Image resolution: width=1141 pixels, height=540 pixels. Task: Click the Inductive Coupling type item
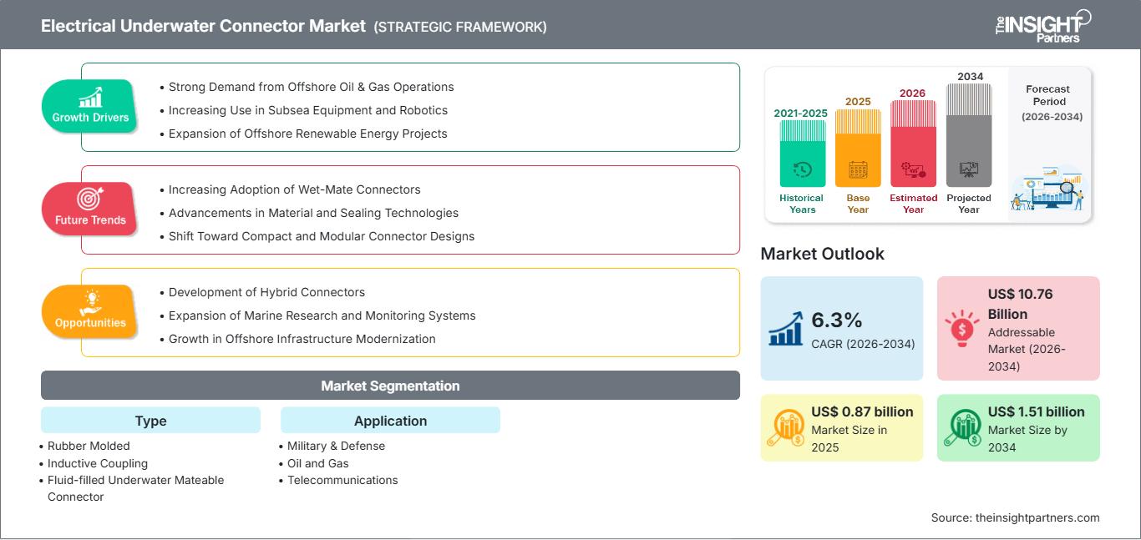pyautogui.click(x=98, y=463)
